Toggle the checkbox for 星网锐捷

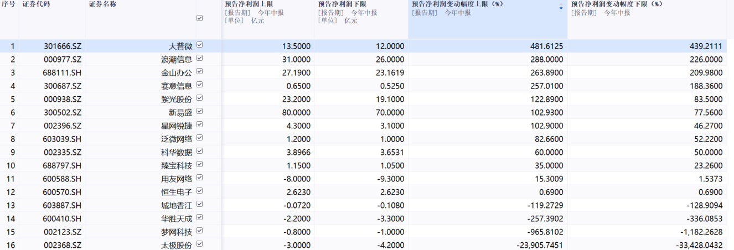[199, 124]
